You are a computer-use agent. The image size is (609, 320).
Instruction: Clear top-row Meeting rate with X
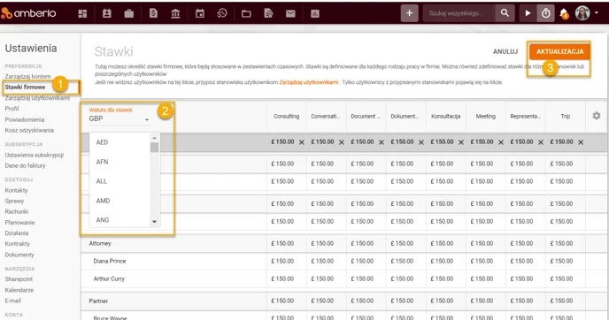pyautogui.click(x=501, y=142)
